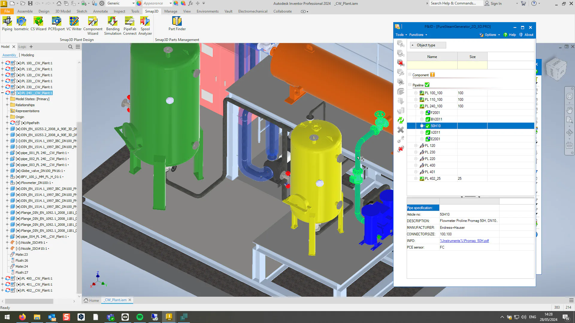
Task: Open the Tools menu in P&ID window
Action: pos(401,35)
